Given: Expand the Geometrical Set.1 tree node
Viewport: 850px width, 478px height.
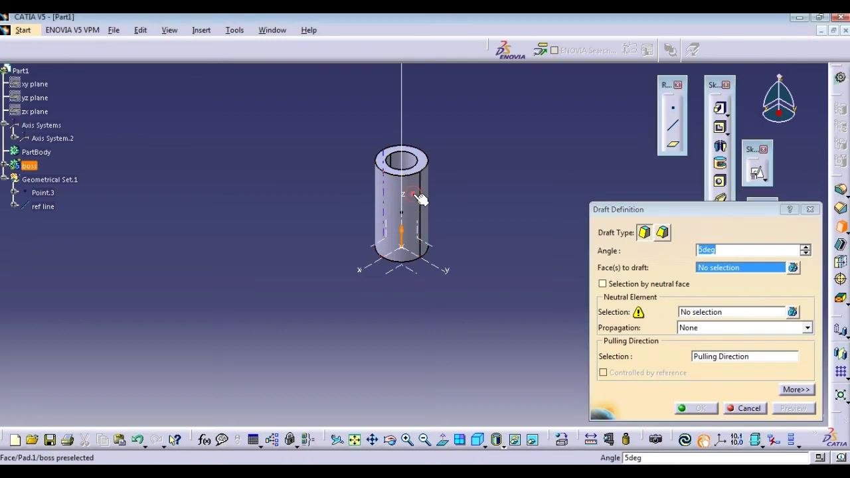Looking at the screenshot, I should click(x=5, y=179).
